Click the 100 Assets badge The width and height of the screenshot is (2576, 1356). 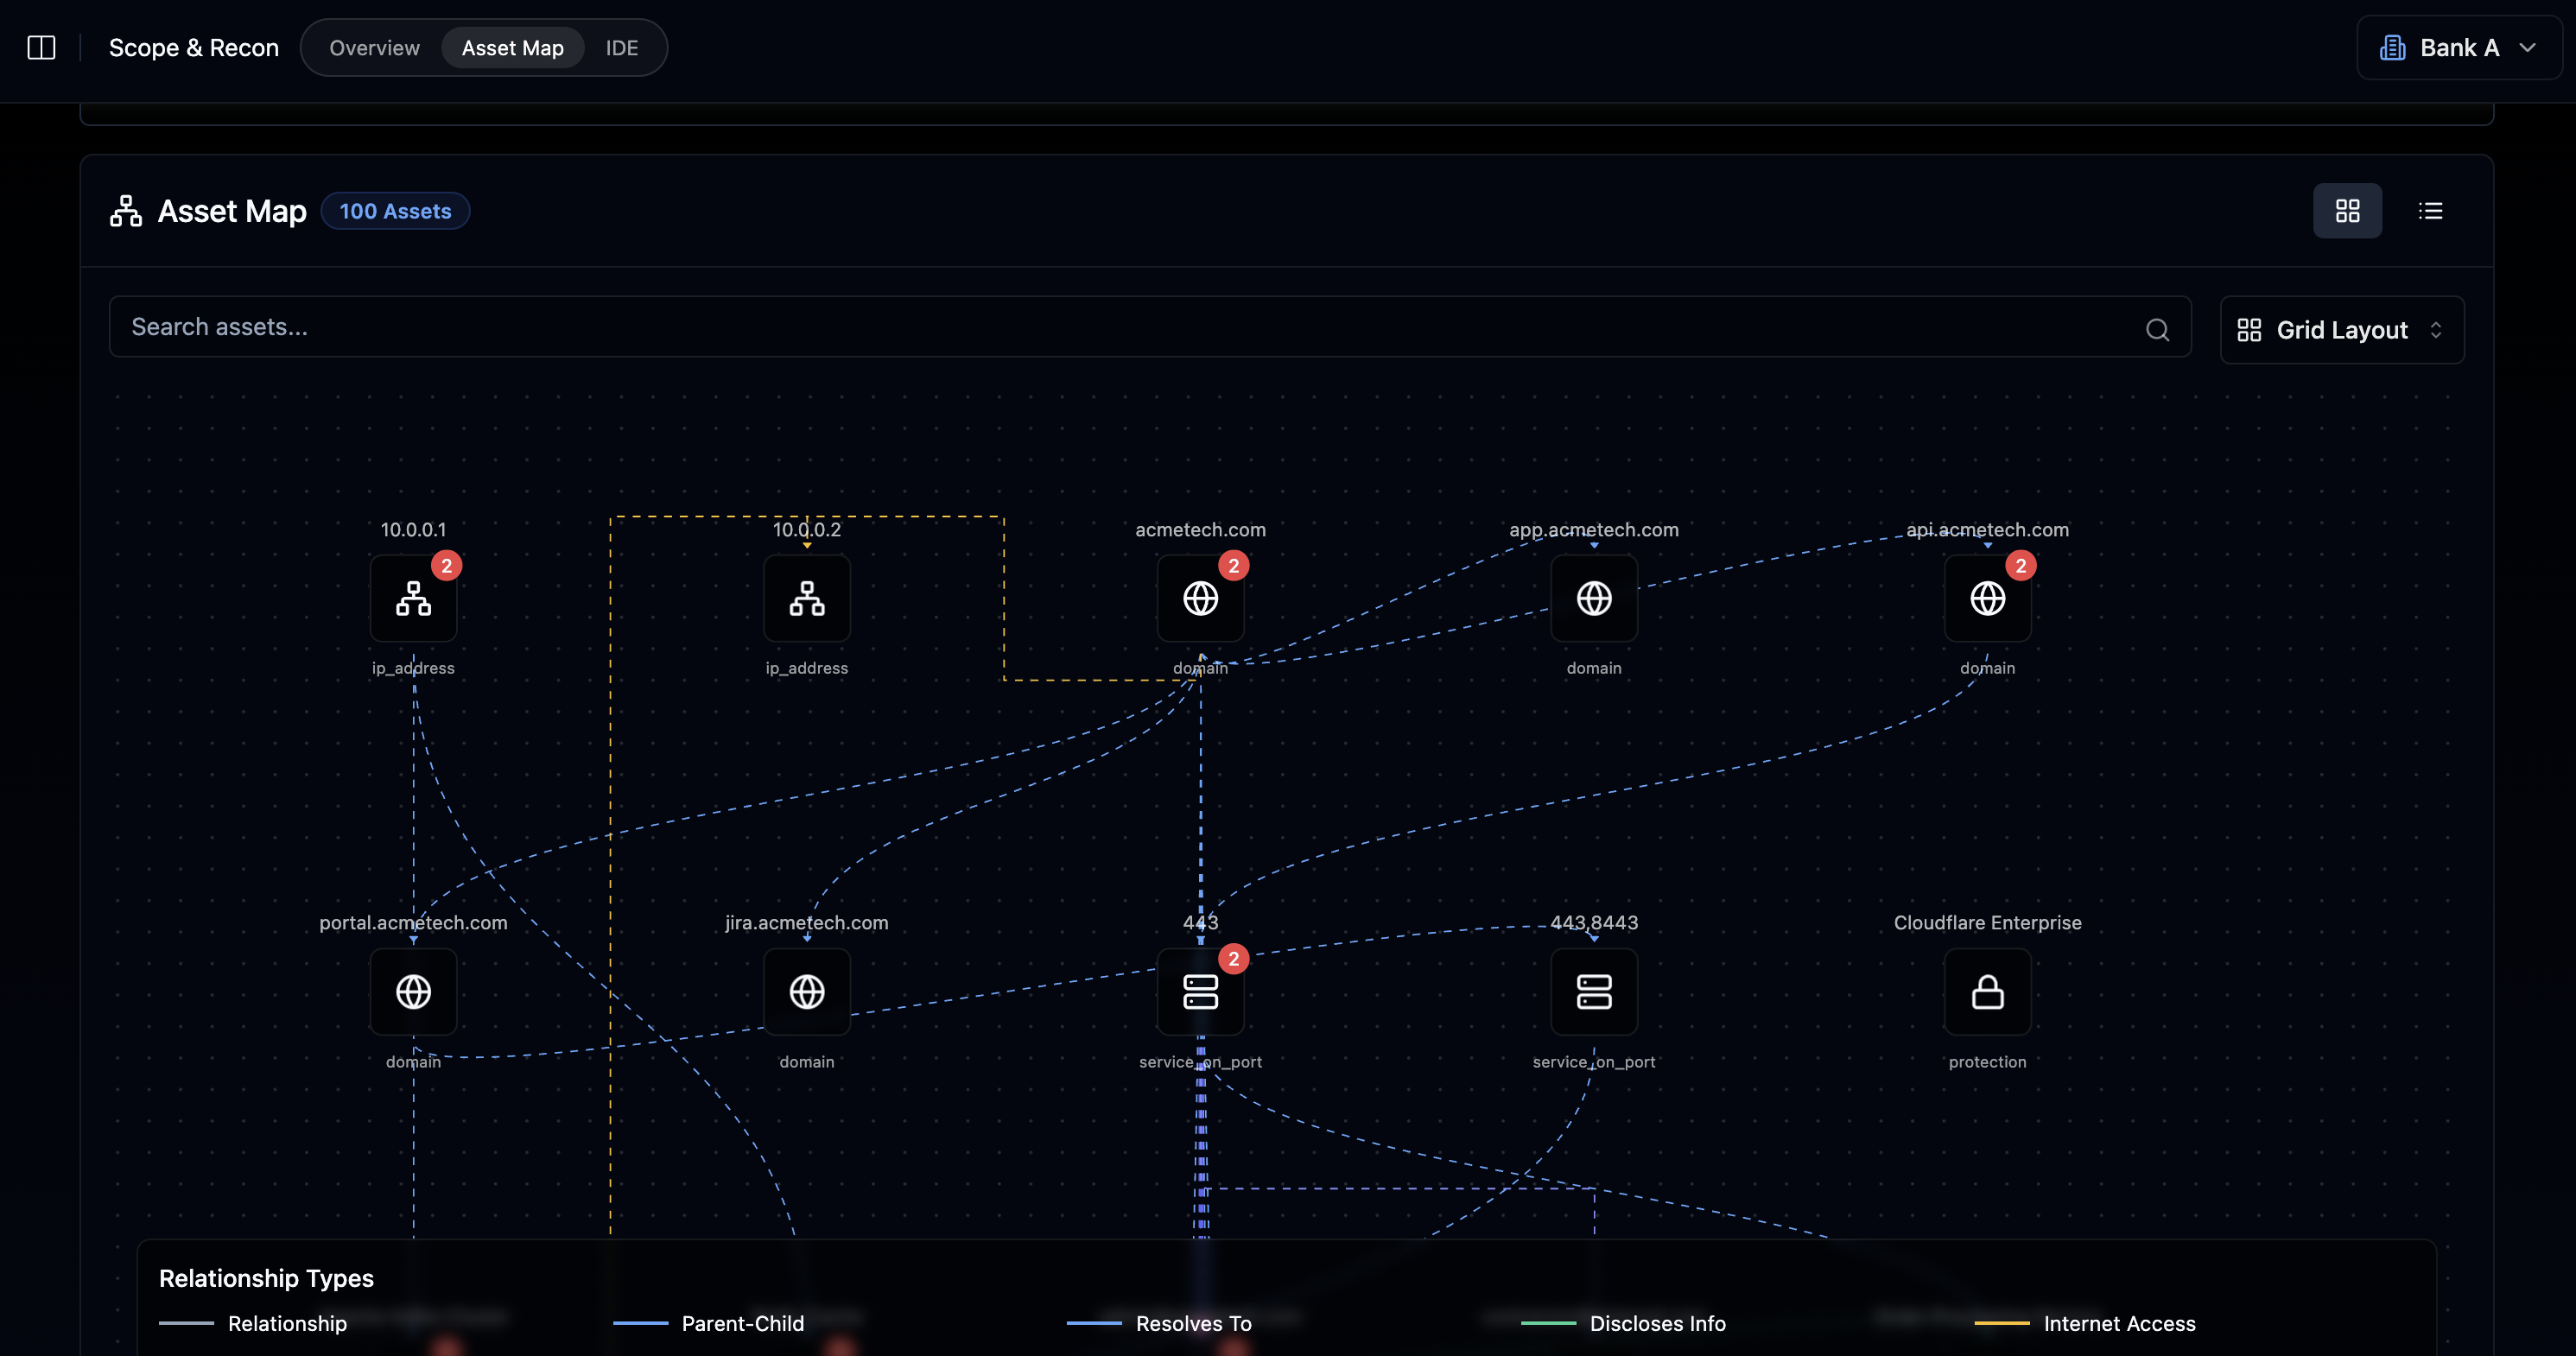[x=395, y=211]
